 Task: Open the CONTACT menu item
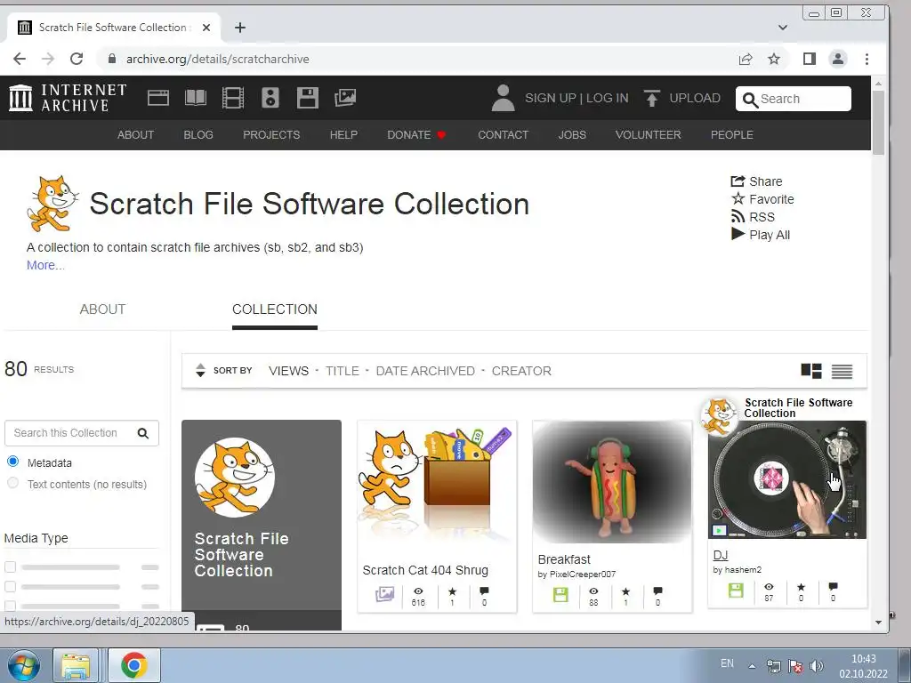[x=504, y=135]
